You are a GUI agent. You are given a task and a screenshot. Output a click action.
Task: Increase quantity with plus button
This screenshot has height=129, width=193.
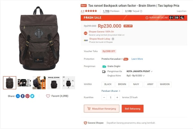[117, 97]
